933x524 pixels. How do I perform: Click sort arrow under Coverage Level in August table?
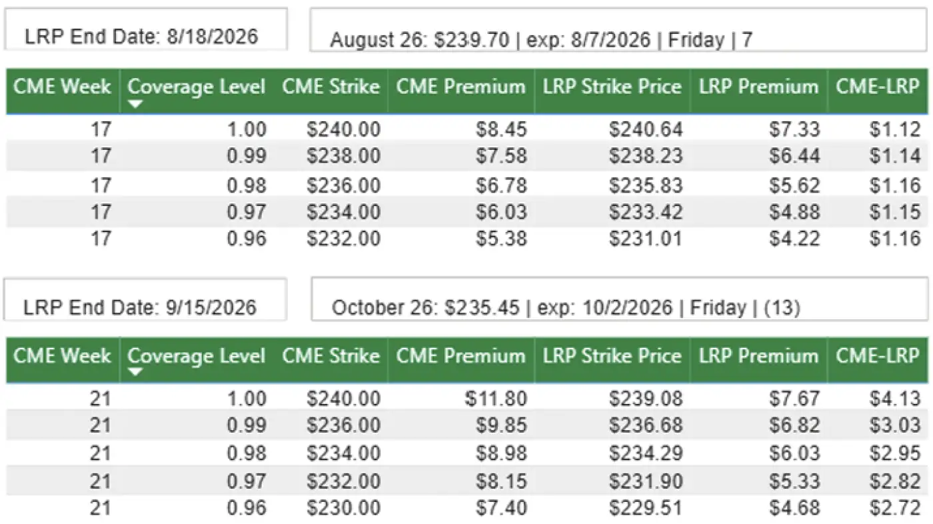coord(135,104)
